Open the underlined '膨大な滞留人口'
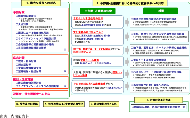Viewport: 190px width, 118px height. (x=82, y=52)
